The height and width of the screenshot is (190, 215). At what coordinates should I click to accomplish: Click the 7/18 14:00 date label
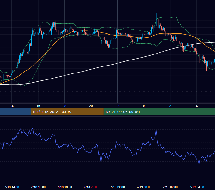tap(12, 187)
